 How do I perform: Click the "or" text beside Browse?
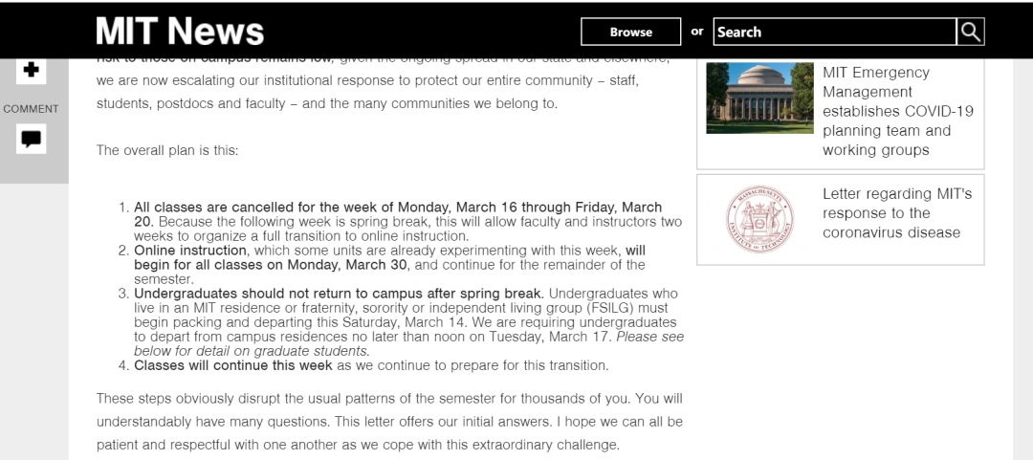pos(697,32)
